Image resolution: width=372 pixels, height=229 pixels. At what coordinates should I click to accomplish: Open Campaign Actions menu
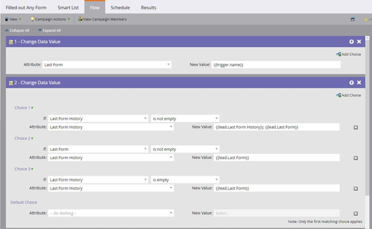[x=50, y=19]
